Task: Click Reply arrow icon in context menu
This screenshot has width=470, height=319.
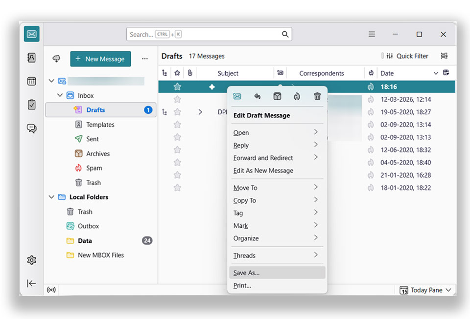Action: tap(257, 96)
